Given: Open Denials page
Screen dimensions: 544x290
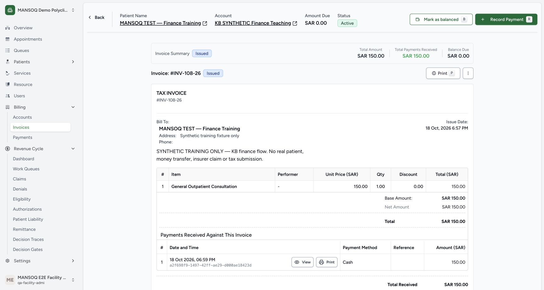Looking at the screenshot, I should click(20, 189).
